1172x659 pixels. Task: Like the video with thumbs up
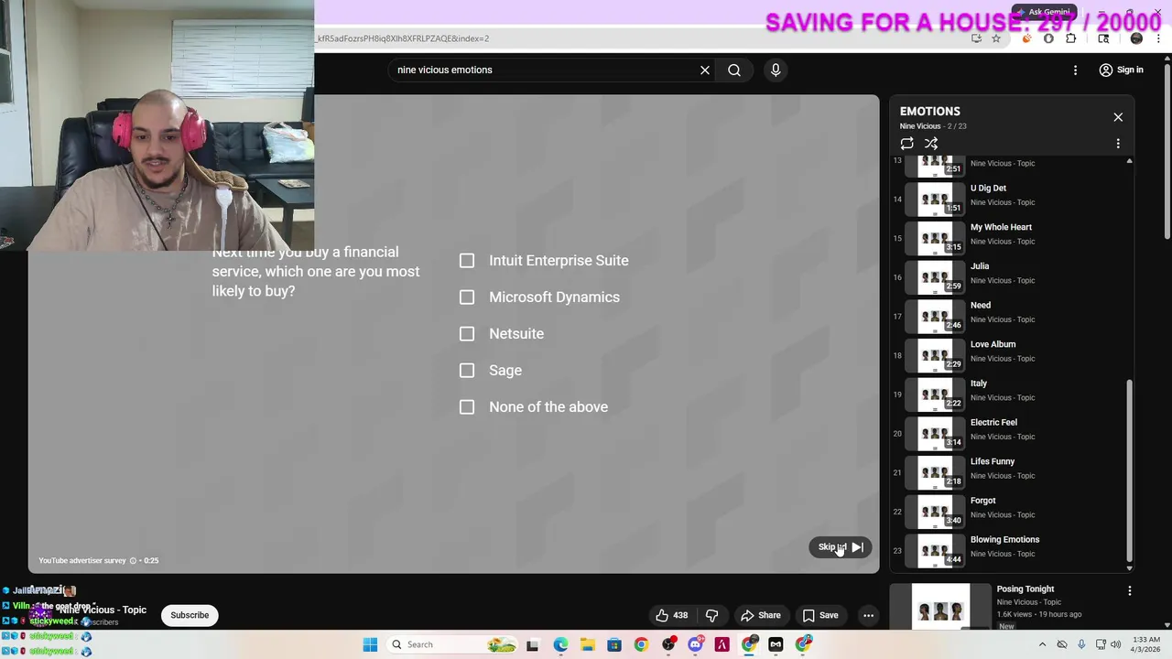[x=671, y=615]
